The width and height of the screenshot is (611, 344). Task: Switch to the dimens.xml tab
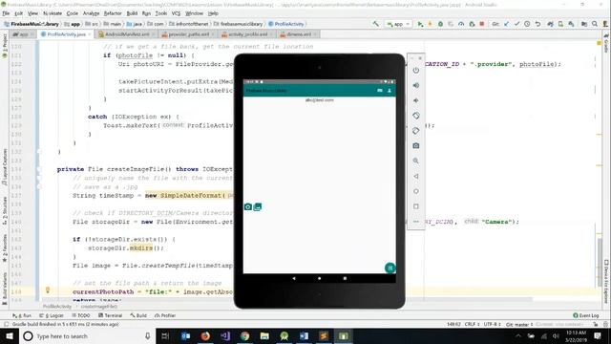(x=297, y=34)
